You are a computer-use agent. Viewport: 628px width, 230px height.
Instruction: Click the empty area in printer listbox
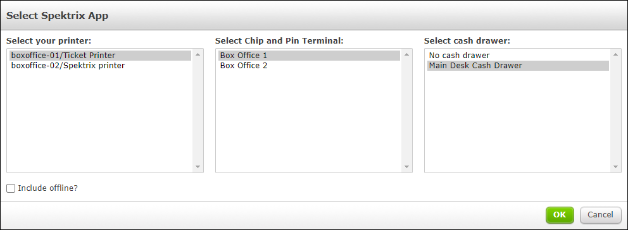(x=100, y=121)
